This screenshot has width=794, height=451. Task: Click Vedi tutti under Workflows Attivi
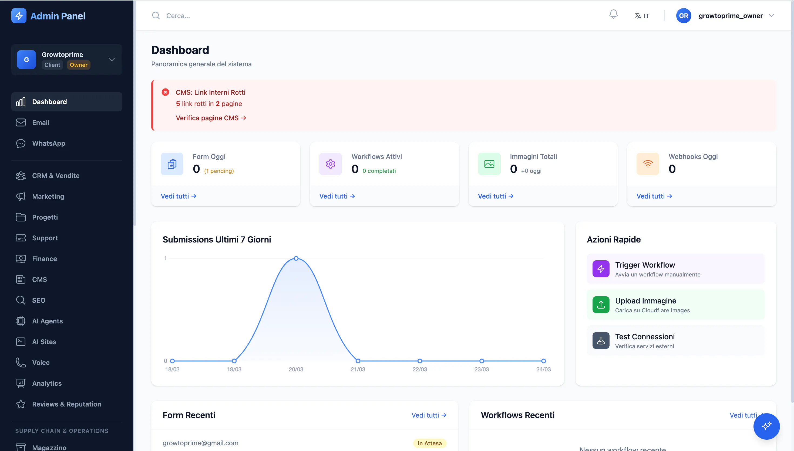337,196
